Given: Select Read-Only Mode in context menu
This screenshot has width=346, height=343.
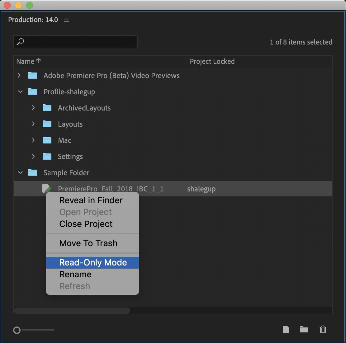Looking at the screenshot, I should point(92,262).
